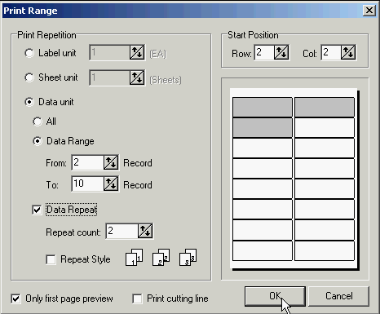Adjust the To record spinner
380x314 pixels.
coord(111,184)
